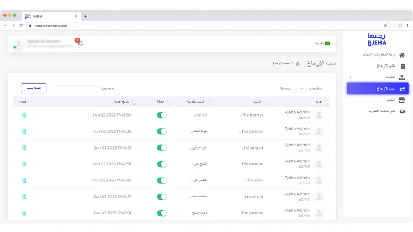This screenshot has height=232, width=413.
Task: Toggle status for the 17:42:42 row
Action: (x=162, y=180)
